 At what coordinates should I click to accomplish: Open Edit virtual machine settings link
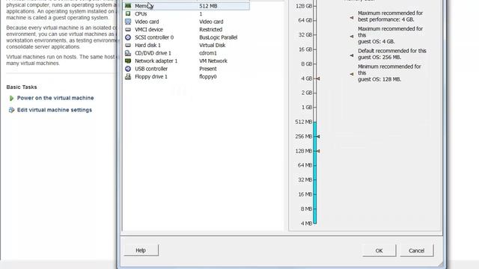point(55,110)
